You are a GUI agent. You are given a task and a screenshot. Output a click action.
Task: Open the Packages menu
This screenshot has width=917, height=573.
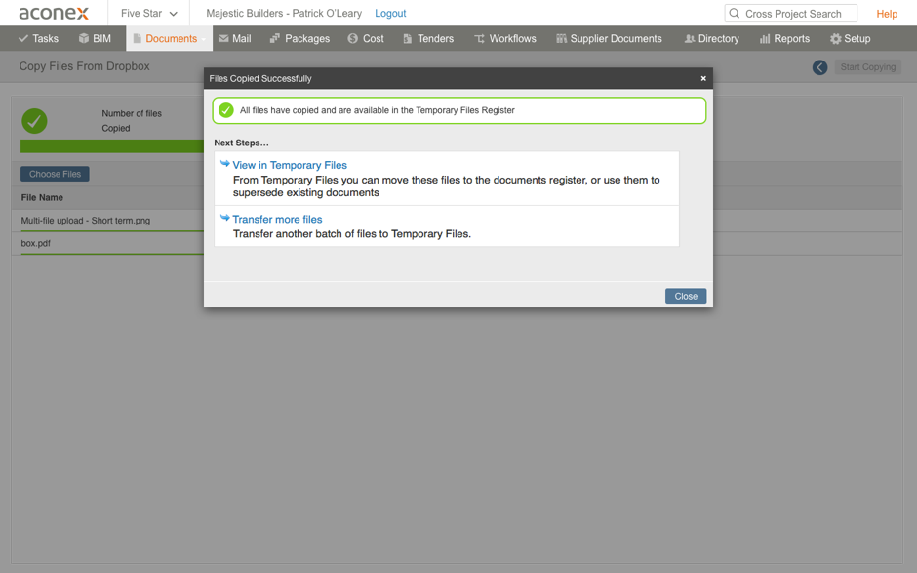point(300,39)
